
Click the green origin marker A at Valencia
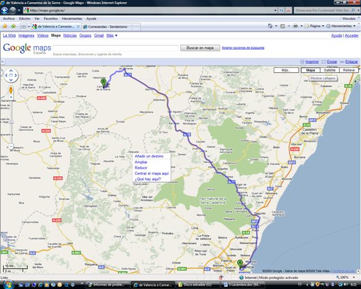tap(240, 264)
